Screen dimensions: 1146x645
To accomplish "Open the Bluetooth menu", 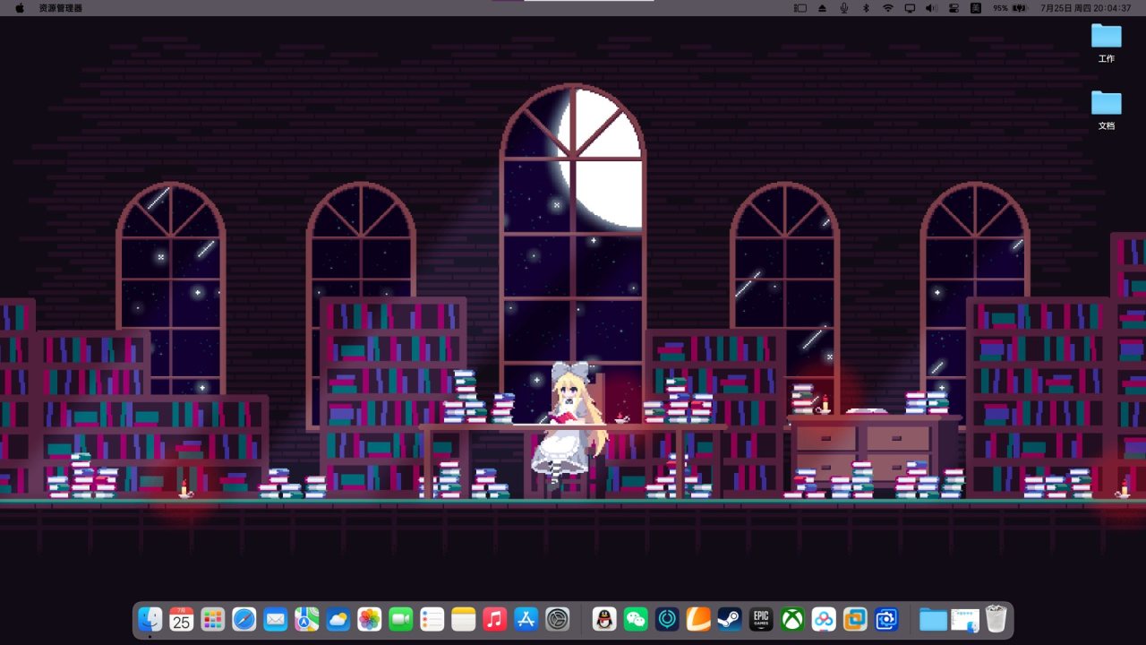I will pos(866,8).
